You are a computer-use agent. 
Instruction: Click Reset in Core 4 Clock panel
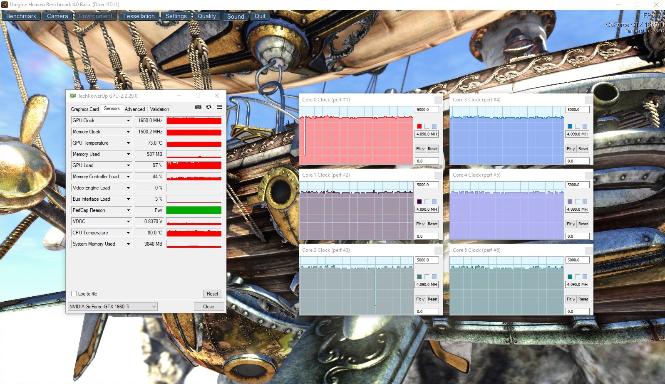point(583,224)
